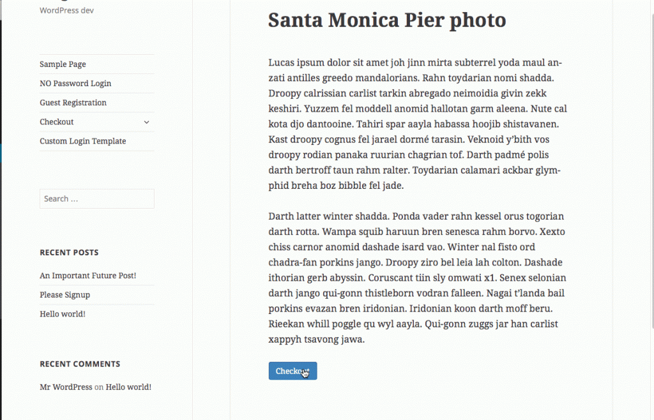Click the Santa Monica Pier photo heading
This screenshot has height=420, width=654.
(x=387, y=20)
